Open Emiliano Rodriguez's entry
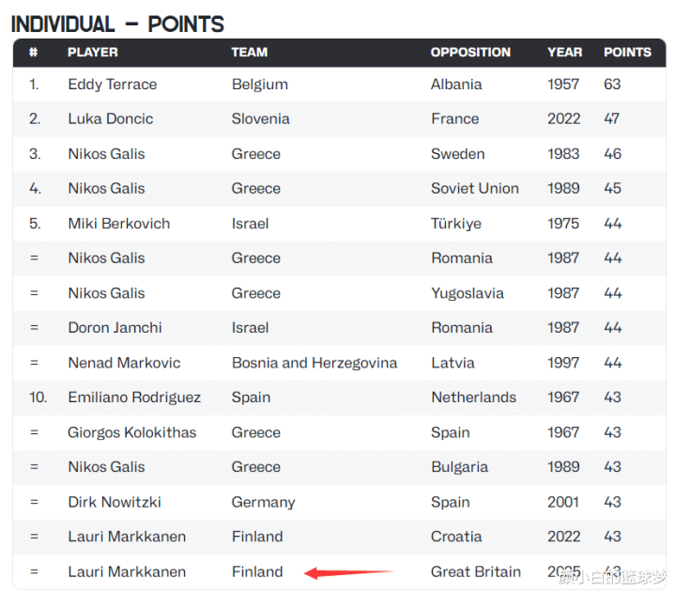Screen dimensions: 675x594 pyautogui.click(x=134, y=398)
